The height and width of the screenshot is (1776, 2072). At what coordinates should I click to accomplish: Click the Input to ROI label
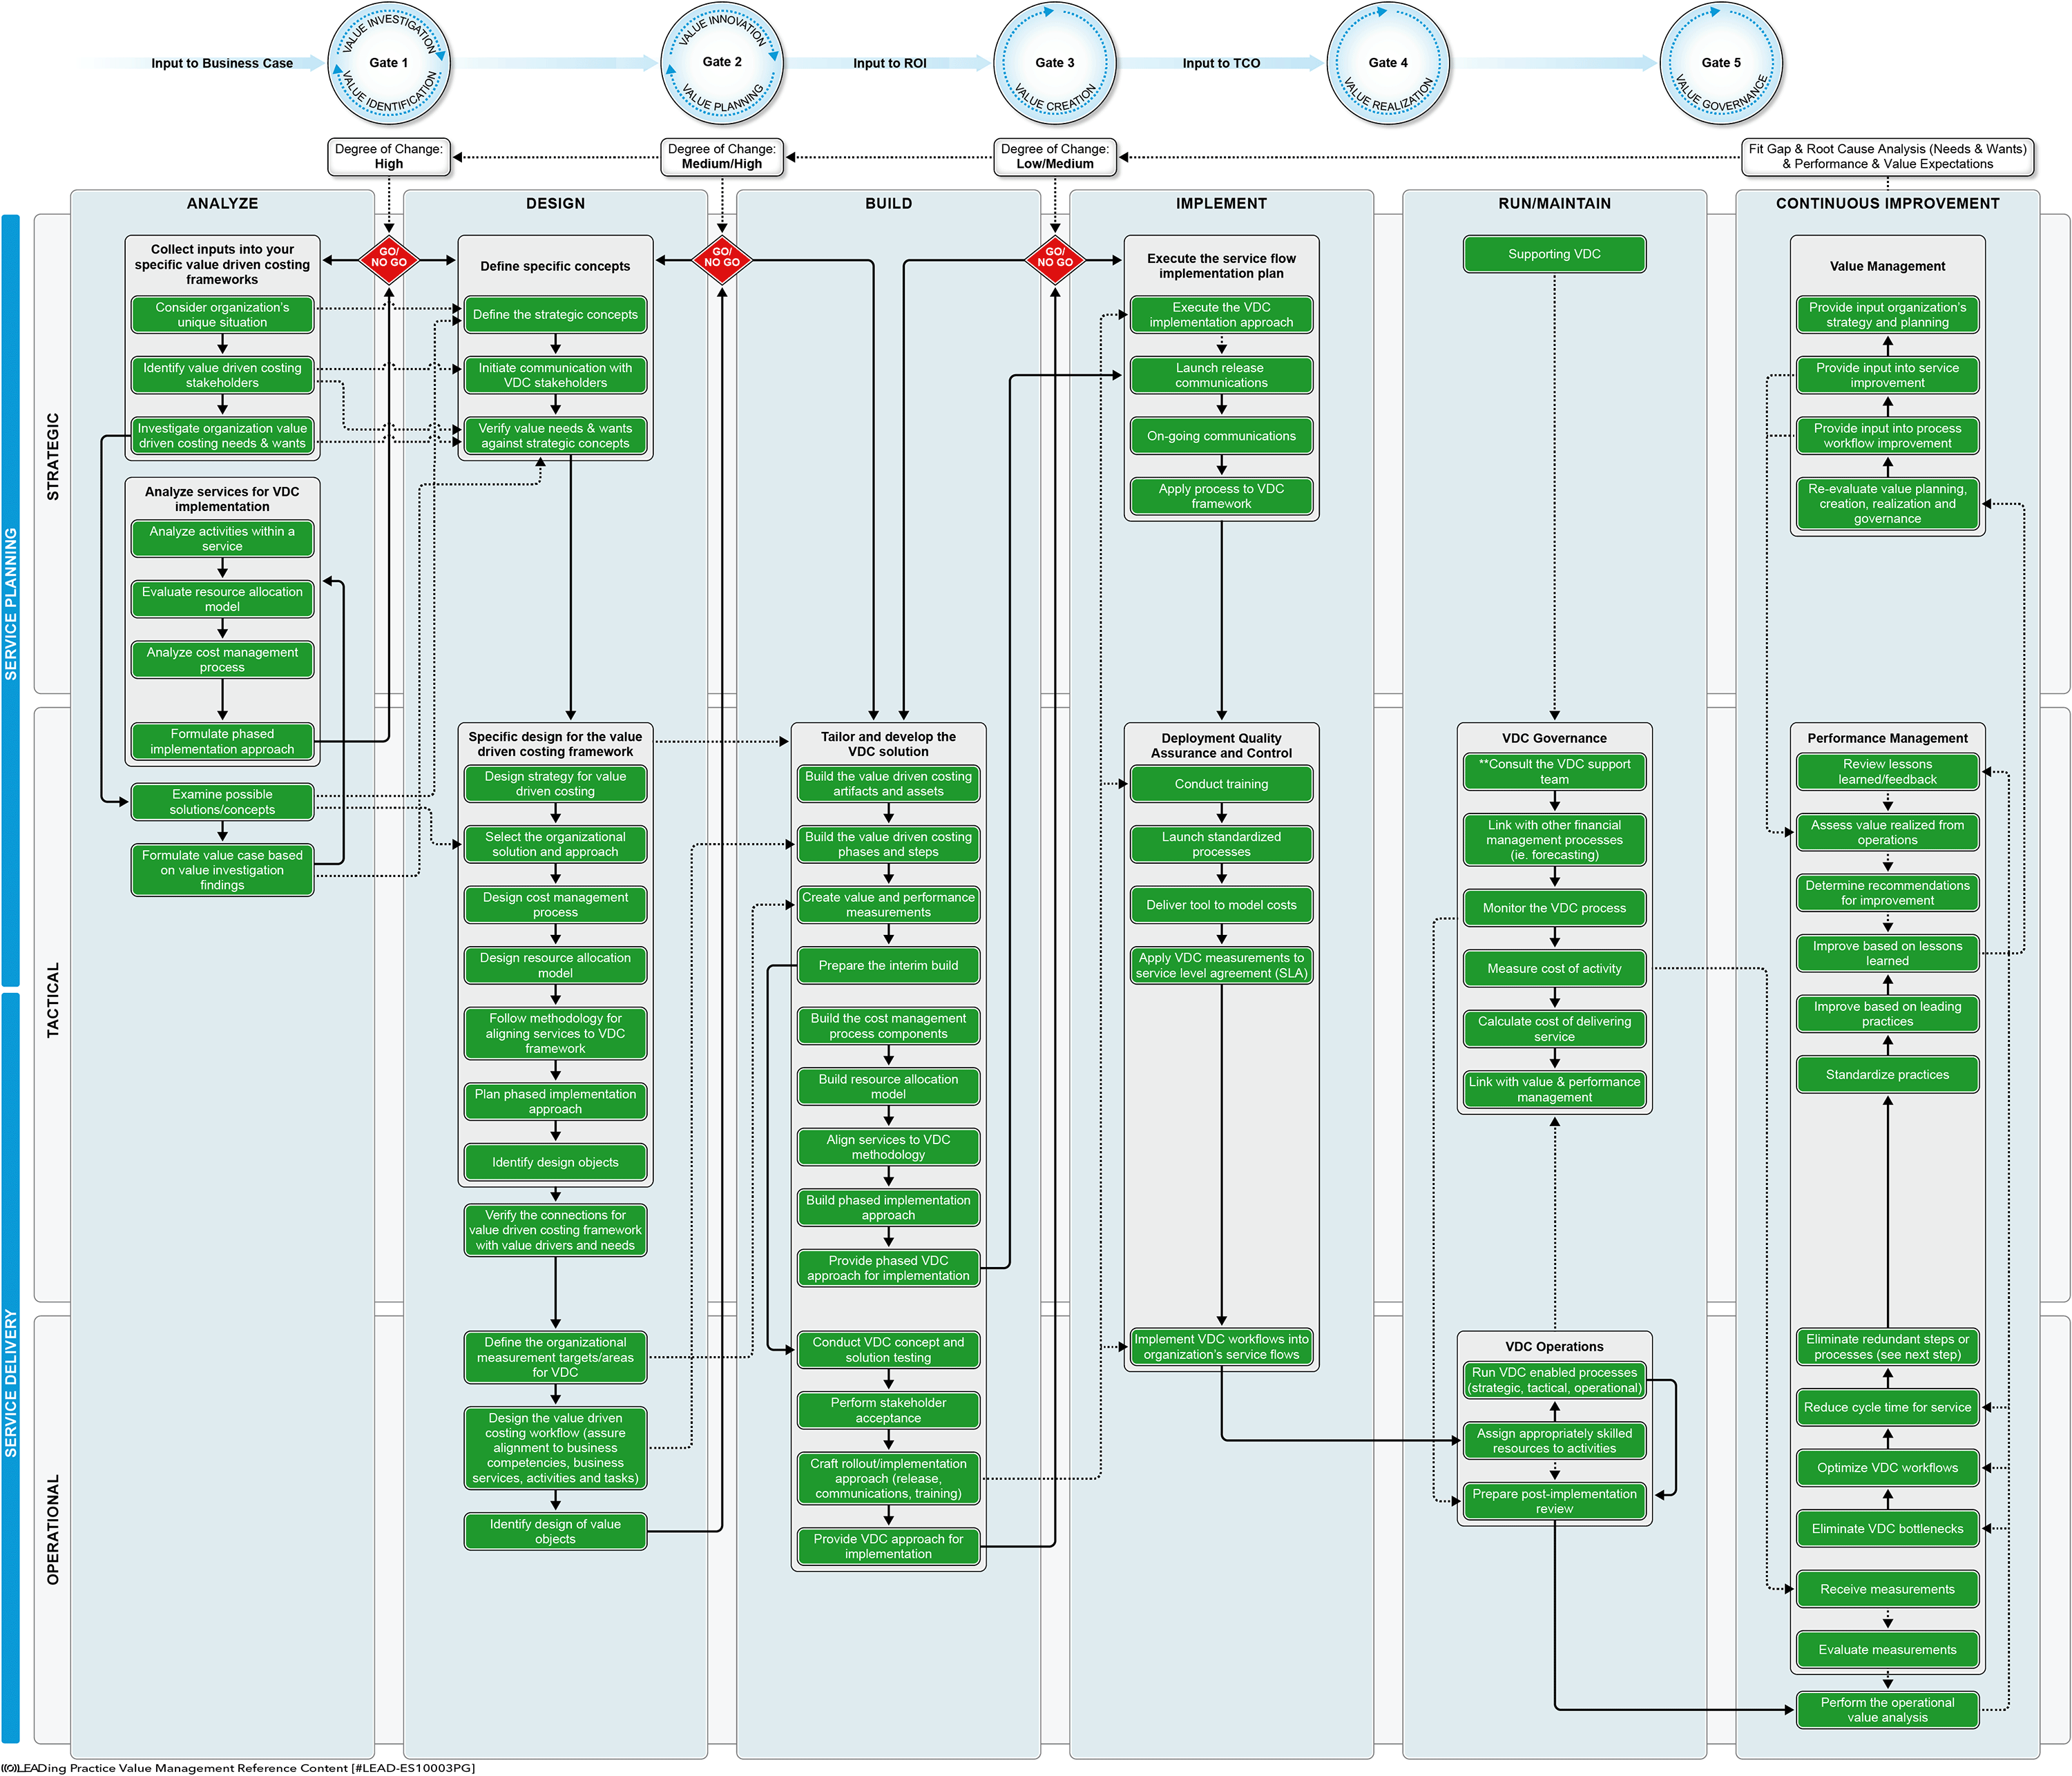[x=889, y=63]
